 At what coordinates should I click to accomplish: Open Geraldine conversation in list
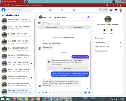click(17, 56)
